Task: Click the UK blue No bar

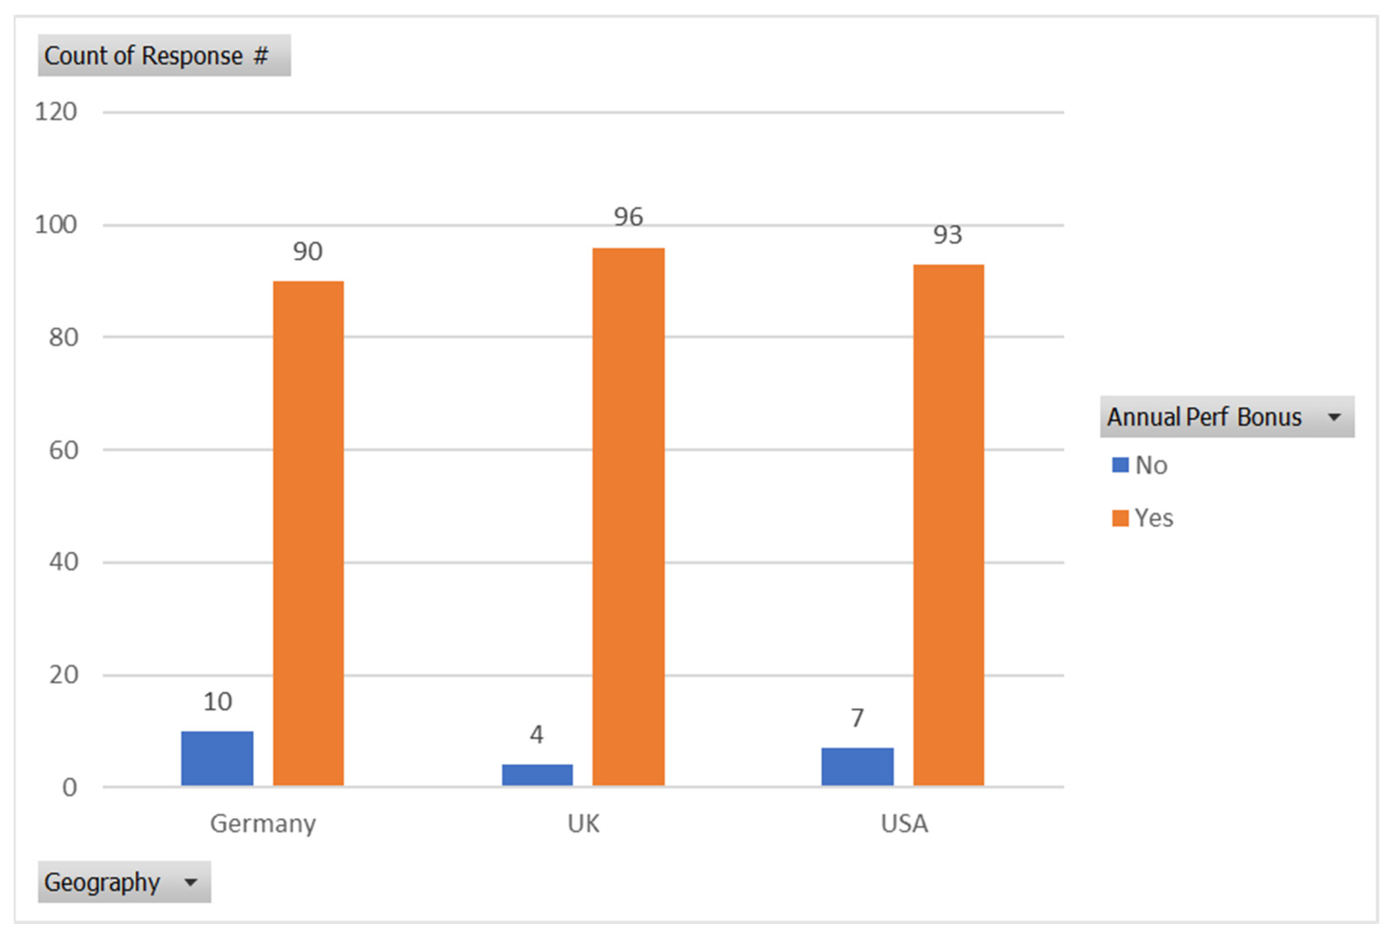Action: click(537, 774)
